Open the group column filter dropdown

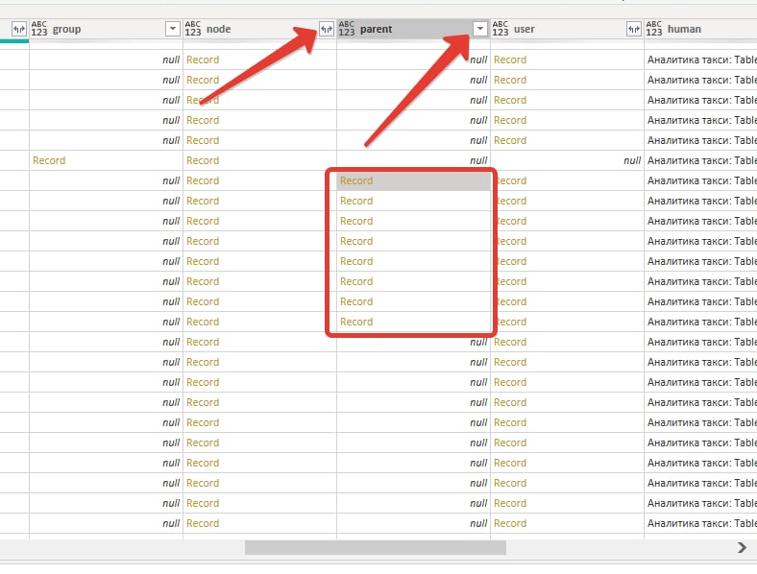[x=172, y=29]
